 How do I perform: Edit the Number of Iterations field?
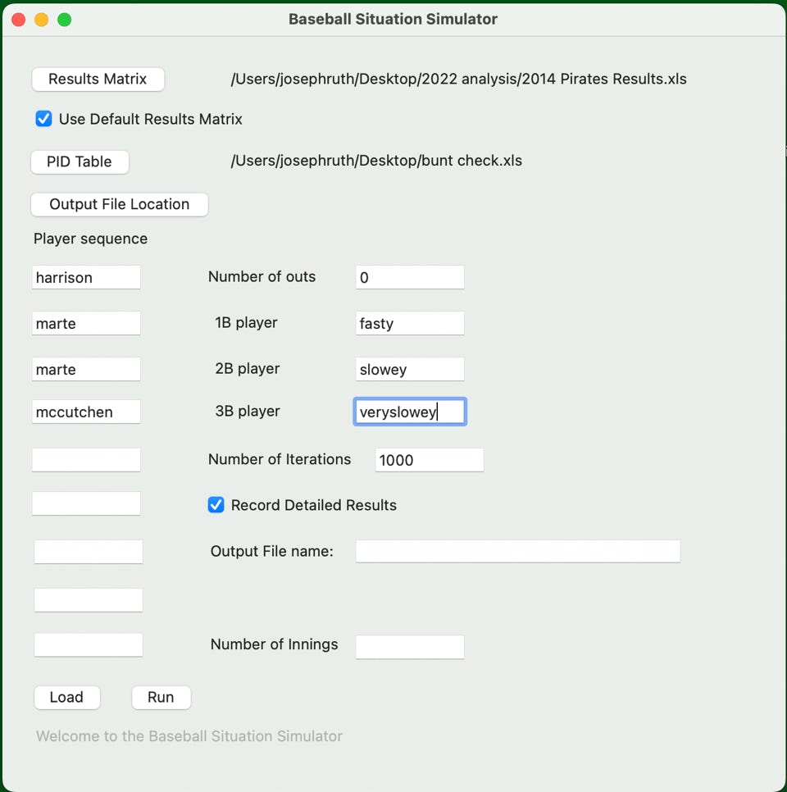[x=430, y=460]
